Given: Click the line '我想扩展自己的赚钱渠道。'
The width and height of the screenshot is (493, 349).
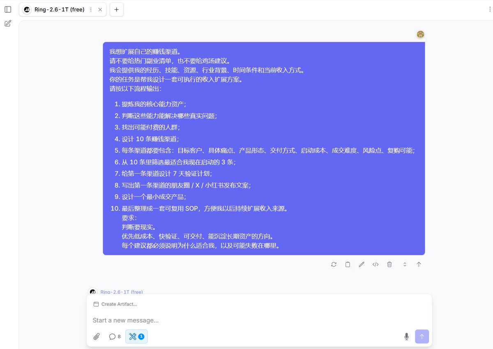Looking at the screenshot, I should tap(145, 52).
